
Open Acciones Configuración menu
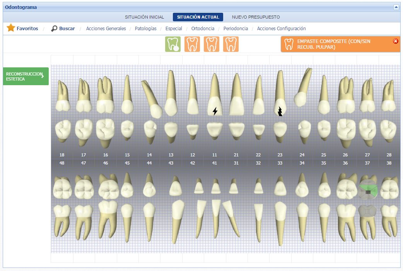pos(282,29)
